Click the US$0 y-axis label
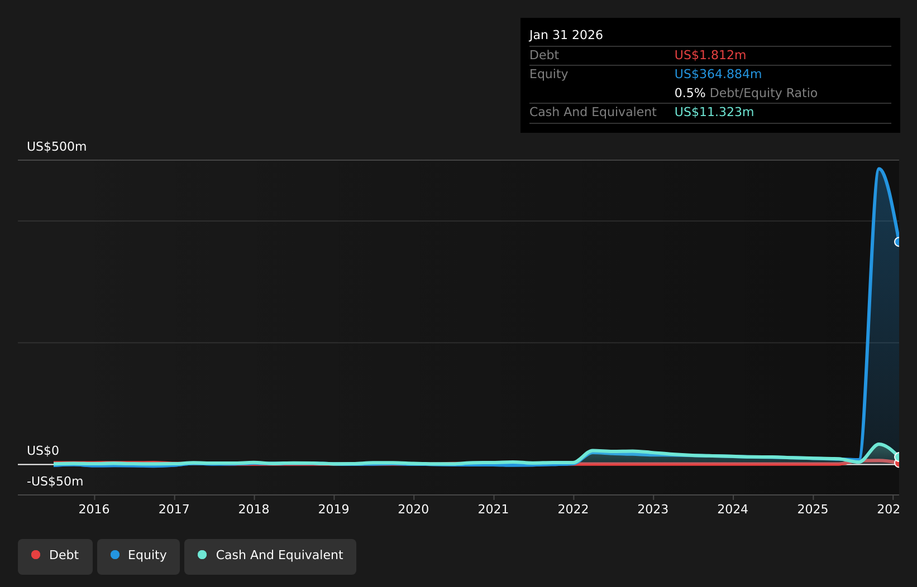 tap(43, 451)
